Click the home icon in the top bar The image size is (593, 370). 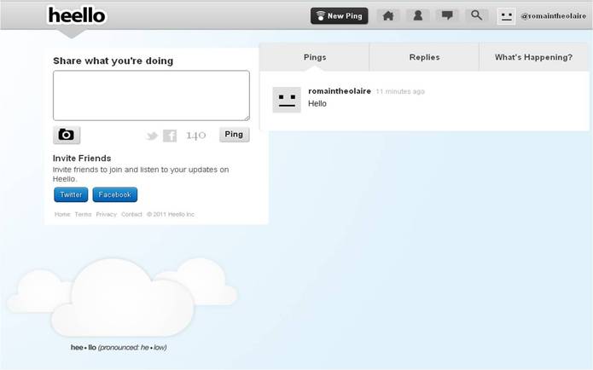pos(388,15)
